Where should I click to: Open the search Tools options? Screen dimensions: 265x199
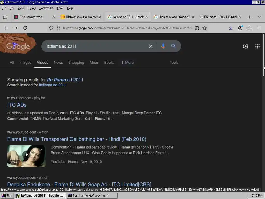(174, 63)
